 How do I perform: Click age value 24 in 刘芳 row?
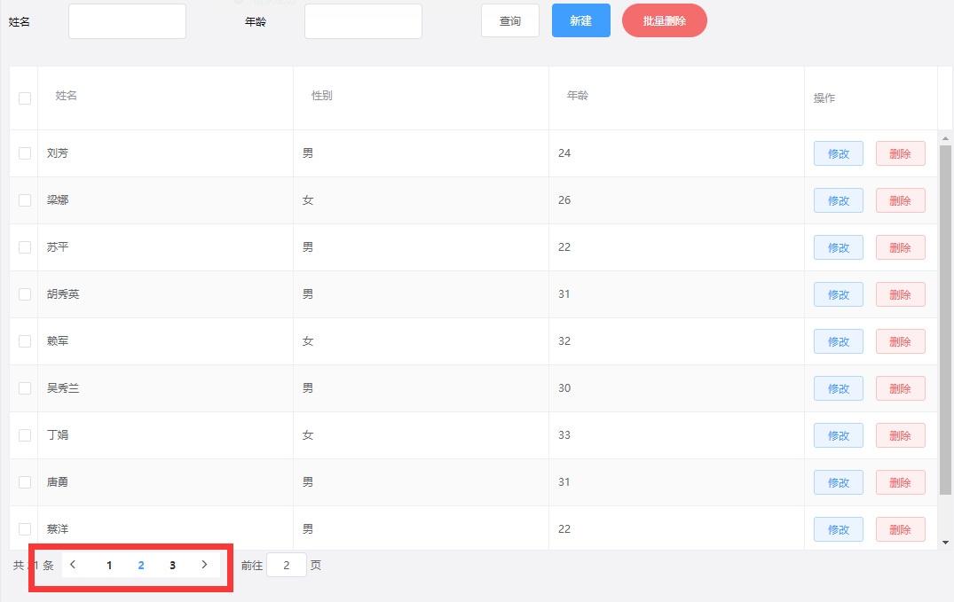(x=564, y=153)
